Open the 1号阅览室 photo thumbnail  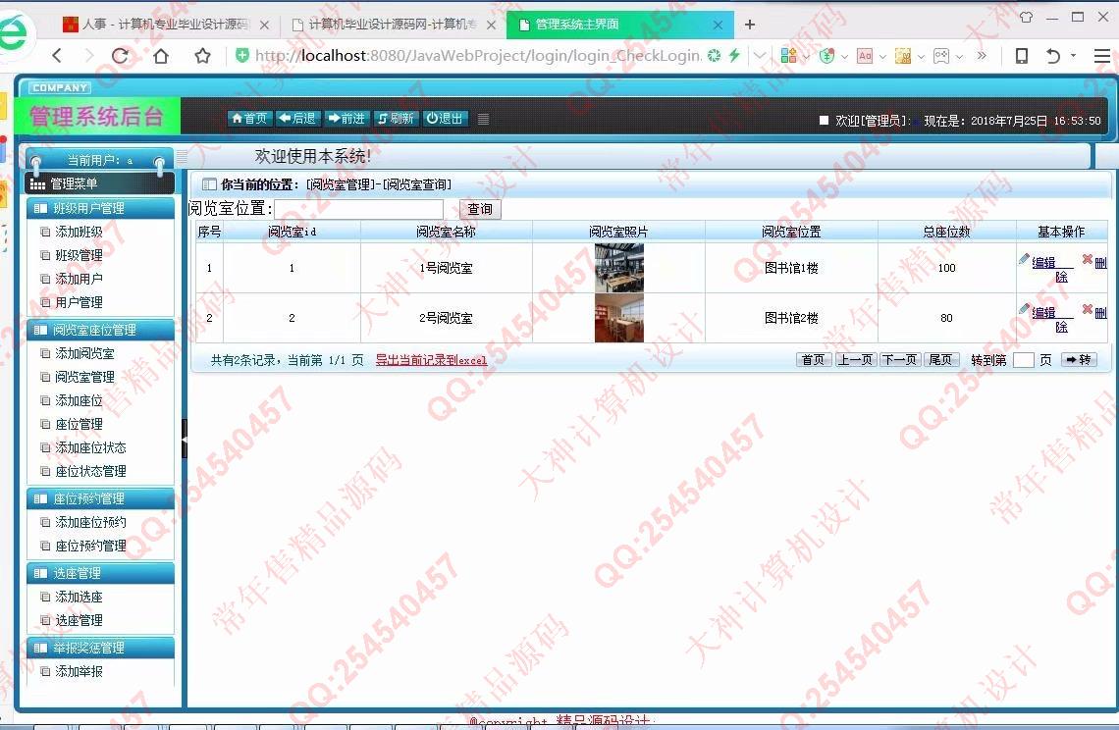618,268
